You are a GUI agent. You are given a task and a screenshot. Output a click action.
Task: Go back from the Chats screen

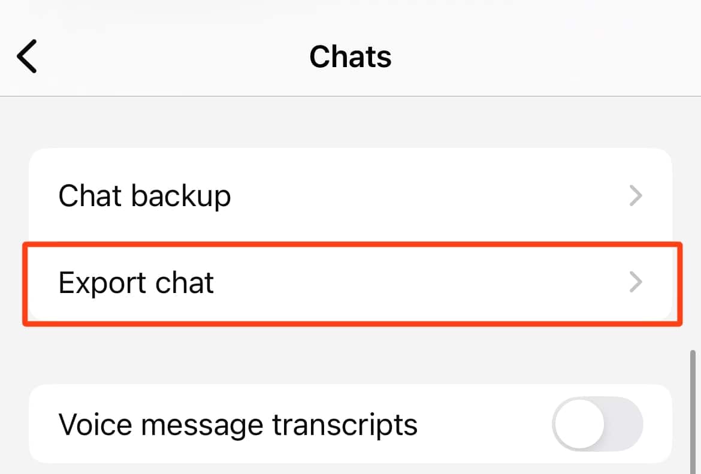(27, 56)
